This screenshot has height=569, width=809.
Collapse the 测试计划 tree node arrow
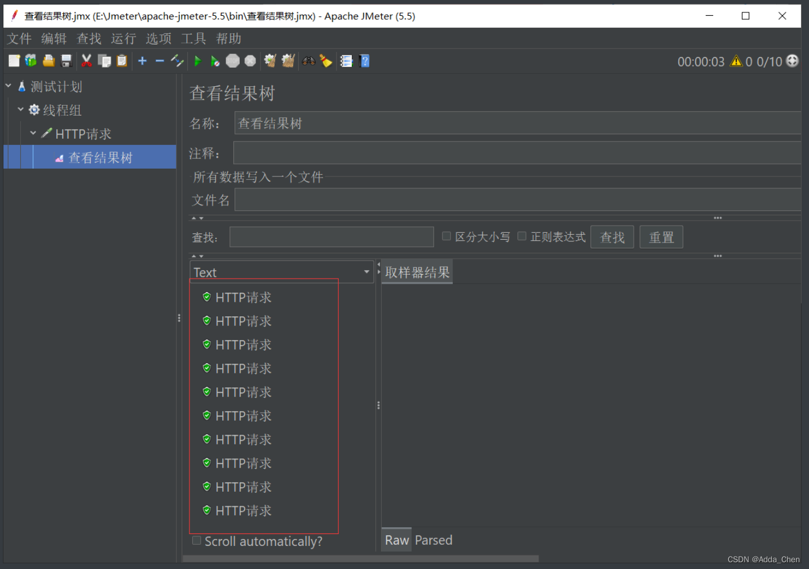(x=8, y=86)
